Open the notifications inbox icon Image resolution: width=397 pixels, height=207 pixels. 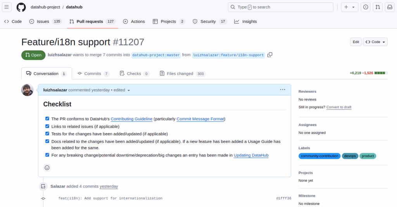[390, 7]
